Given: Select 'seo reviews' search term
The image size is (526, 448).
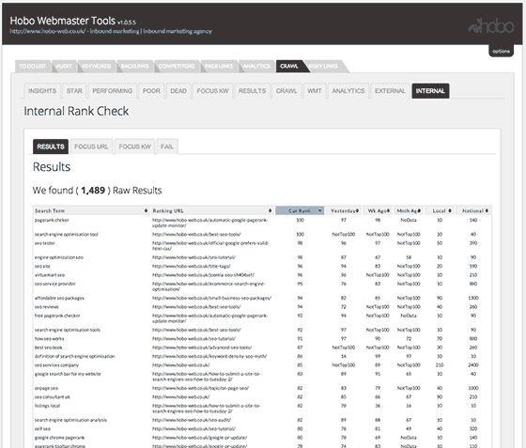Looking at the screenshot, I should (47, 307).
